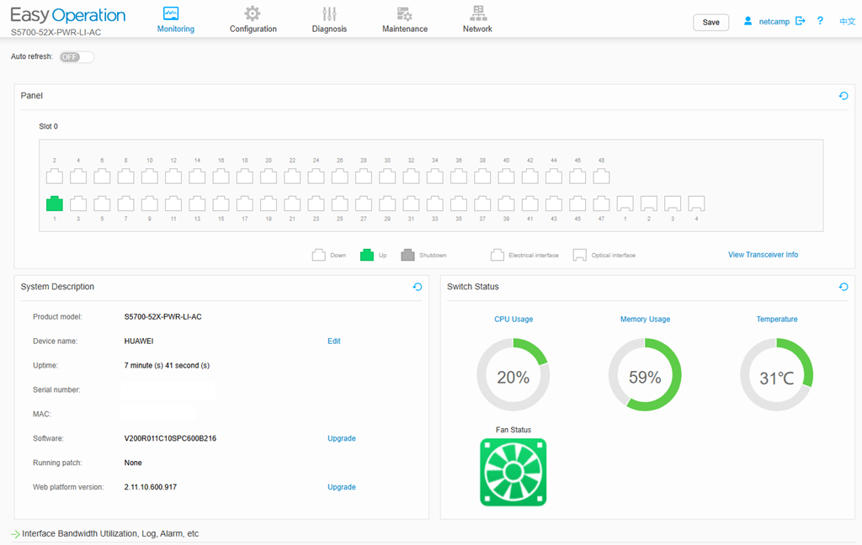Expand Interface Bandwidth Utilization, Log, Alarm section

pyautogui.click(x=109, y=533)
